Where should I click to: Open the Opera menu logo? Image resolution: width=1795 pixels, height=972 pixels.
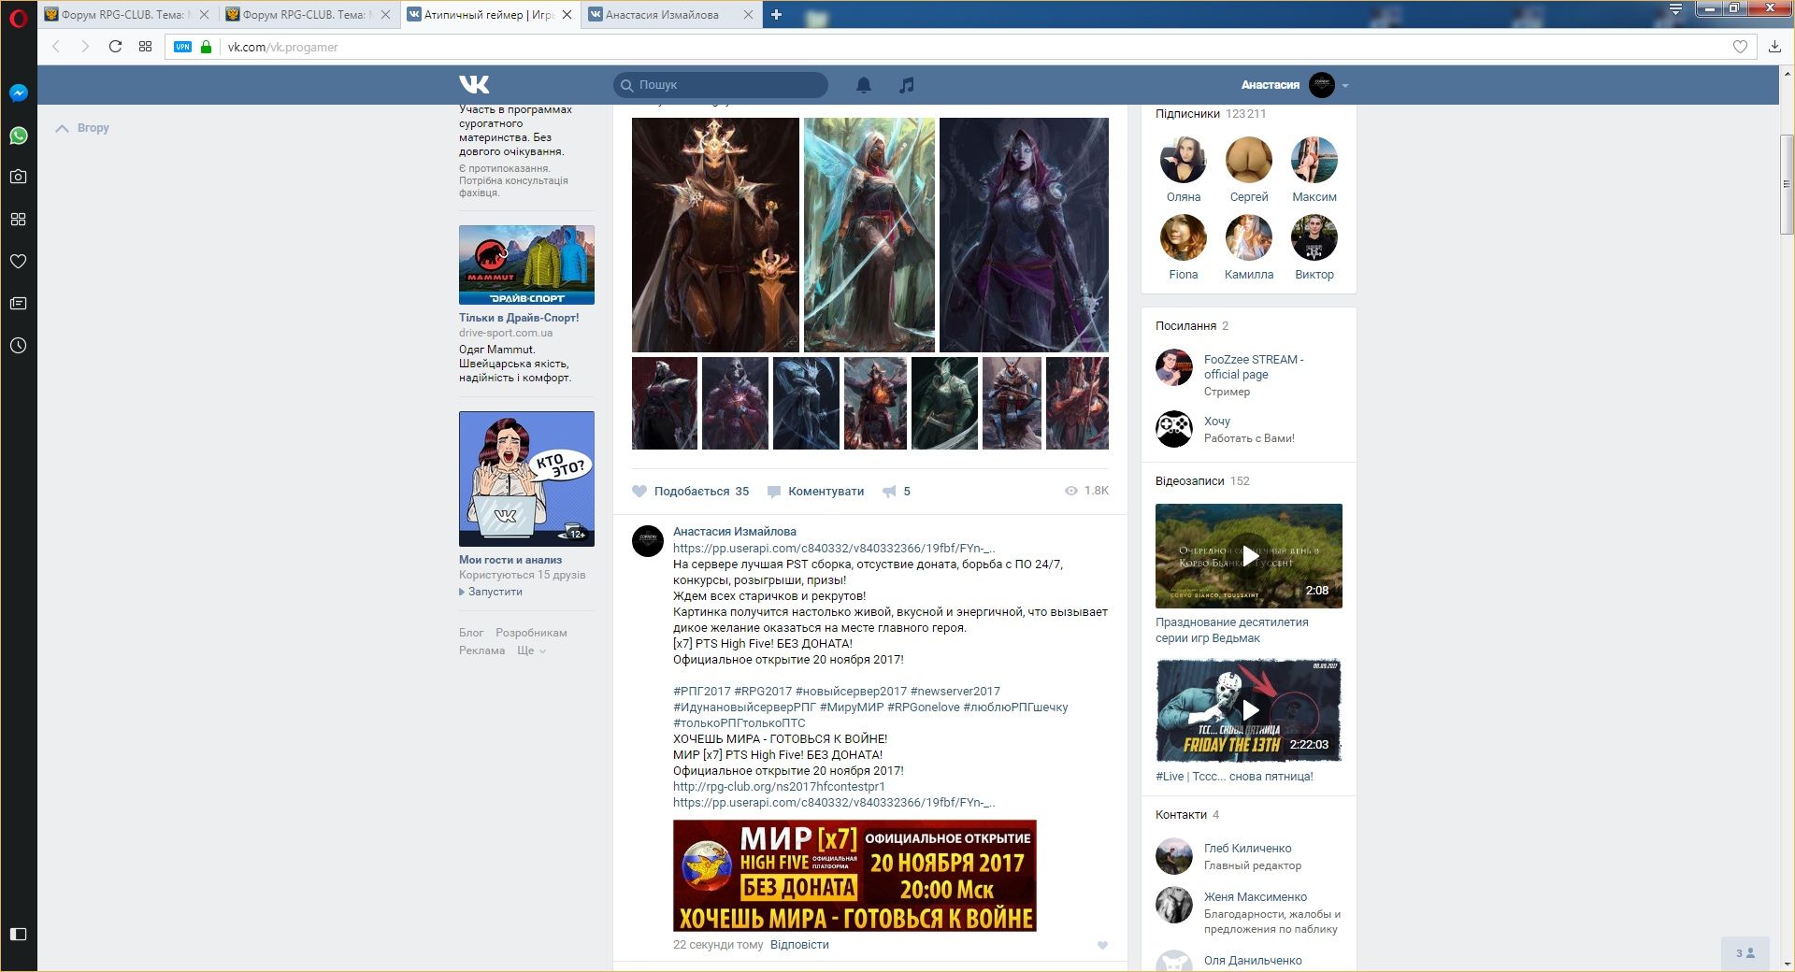click(18, 18)
